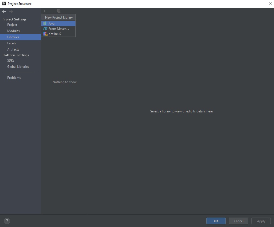The image size is (274, 227).
Task: View the Problems section
Action: 14,78
